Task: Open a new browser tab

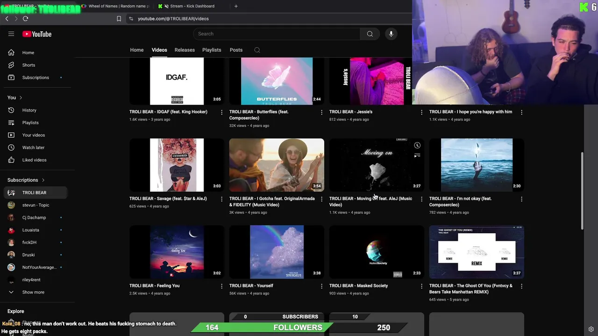Action: 236,6
